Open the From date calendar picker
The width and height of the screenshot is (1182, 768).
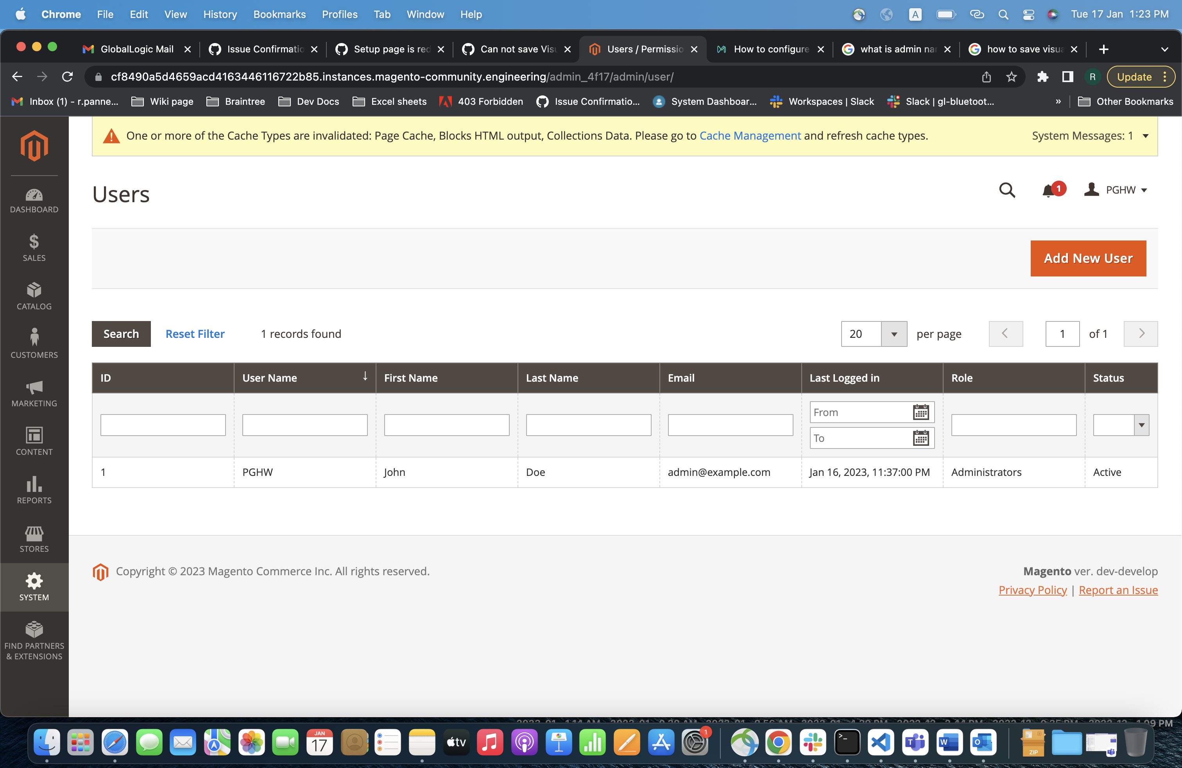pos(922,412)
